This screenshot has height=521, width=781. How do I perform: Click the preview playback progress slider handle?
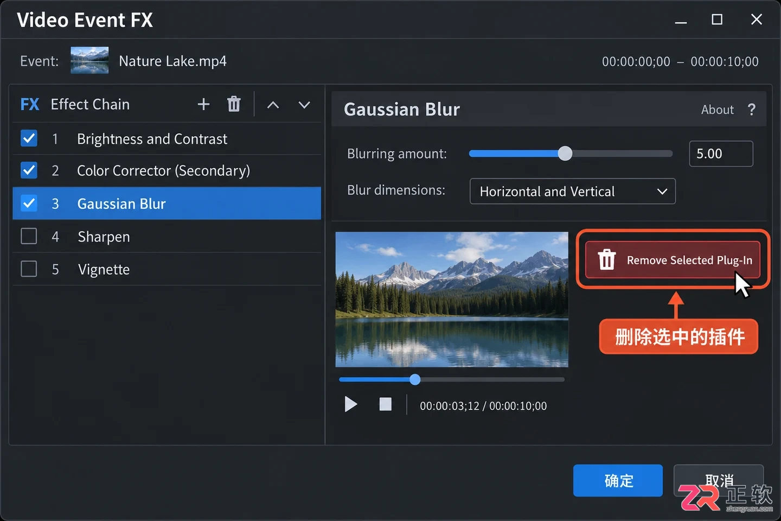click(x=415, y=379)
